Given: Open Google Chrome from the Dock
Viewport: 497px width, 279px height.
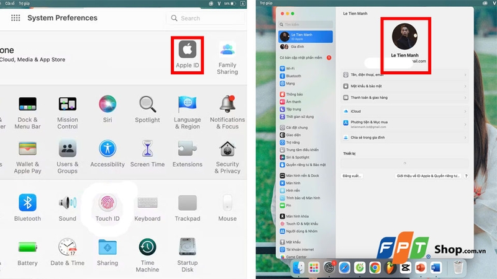Looking at the screenshot, I should click(x=375, y=268).
